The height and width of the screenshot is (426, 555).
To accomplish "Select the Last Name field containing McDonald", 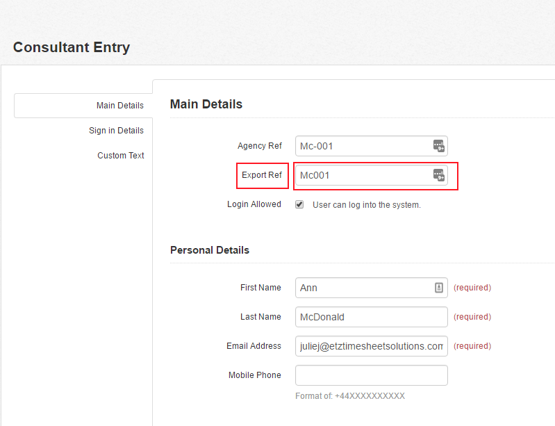I will pos(372,317).
